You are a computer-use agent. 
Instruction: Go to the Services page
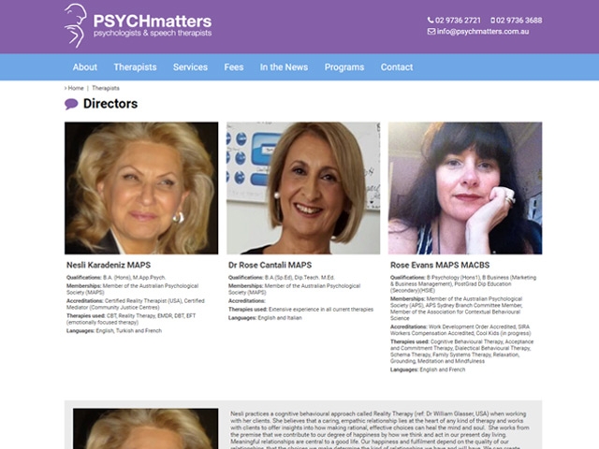(190, 67)
